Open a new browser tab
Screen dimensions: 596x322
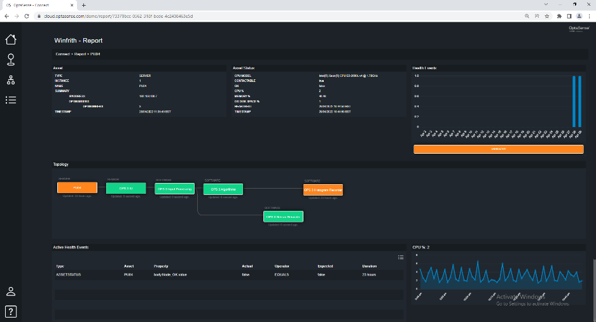click(x=83, y=4)
